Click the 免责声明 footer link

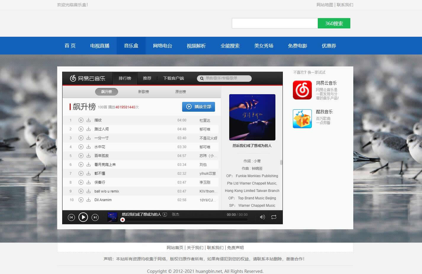[235, 248]
